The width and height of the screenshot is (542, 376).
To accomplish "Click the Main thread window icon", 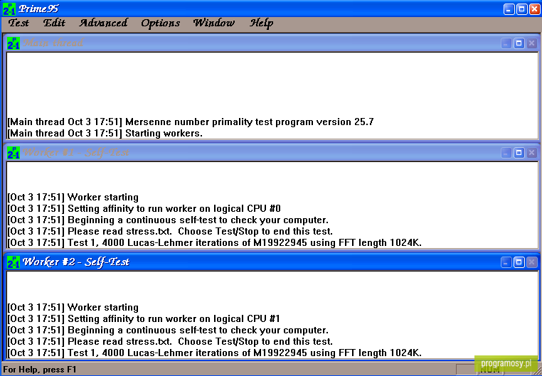I will (14, 43).
